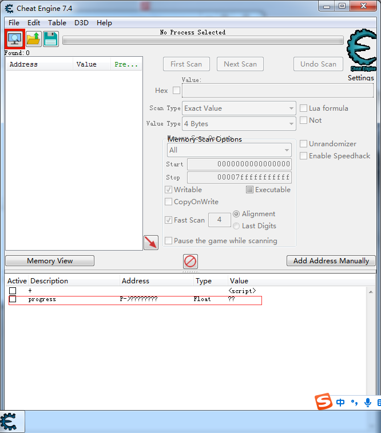This screenshot has height=433, width=381.
Task: Click the save floppy disk icon
Action: coord(51,39)
